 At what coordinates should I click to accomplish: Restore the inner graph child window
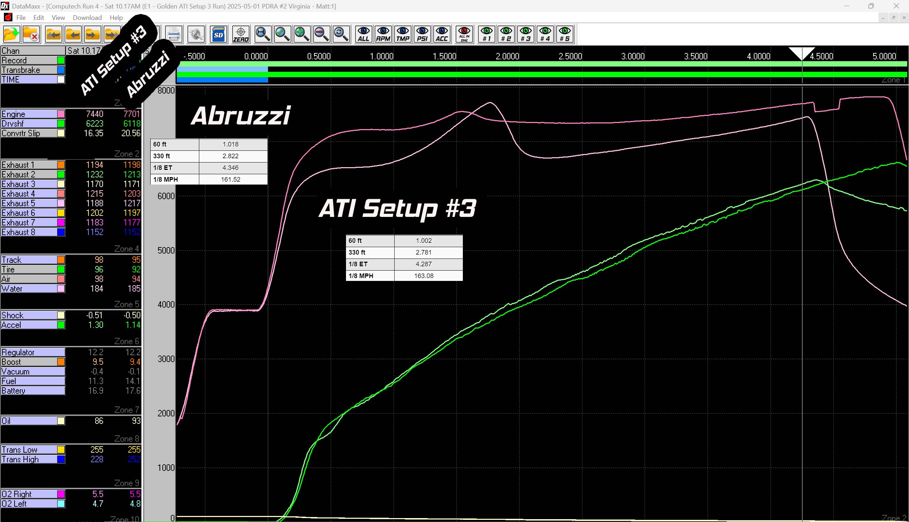894,17
